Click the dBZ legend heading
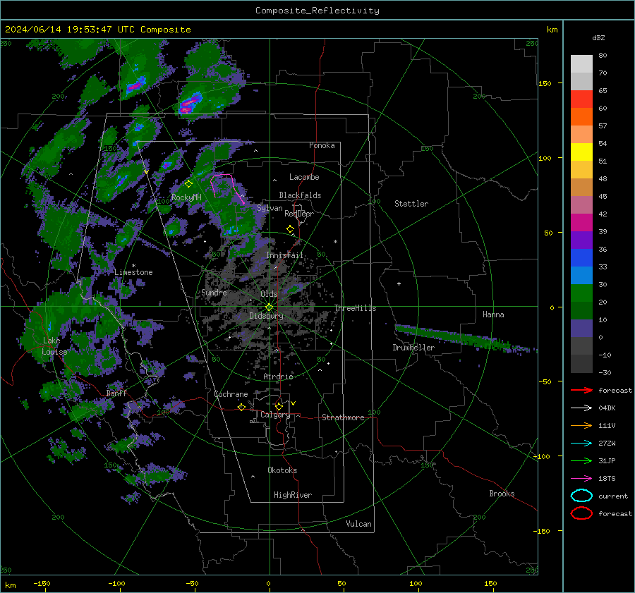 click(x=598, y=38)
